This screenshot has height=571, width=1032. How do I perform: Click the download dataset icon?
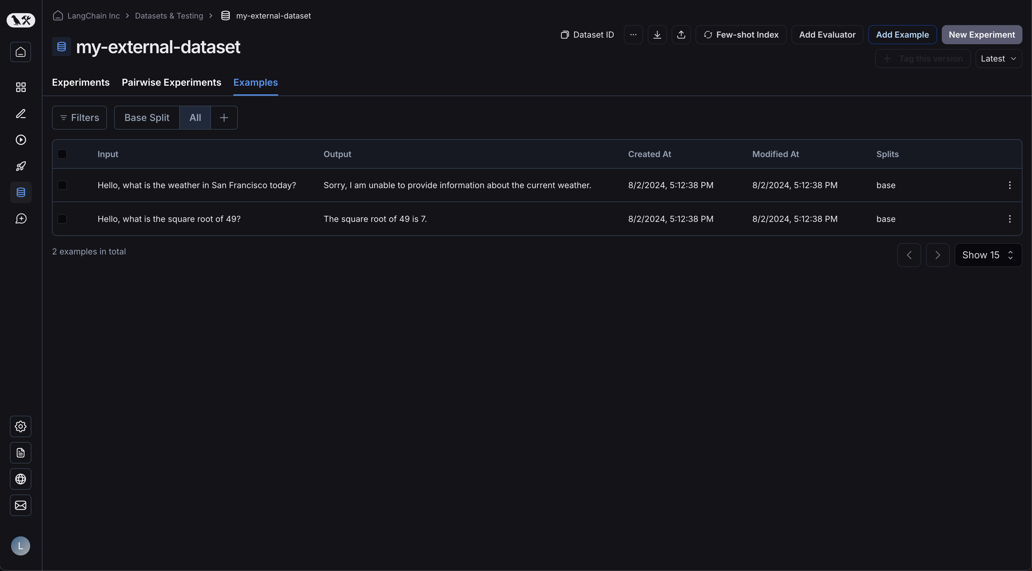pos(657,35)
